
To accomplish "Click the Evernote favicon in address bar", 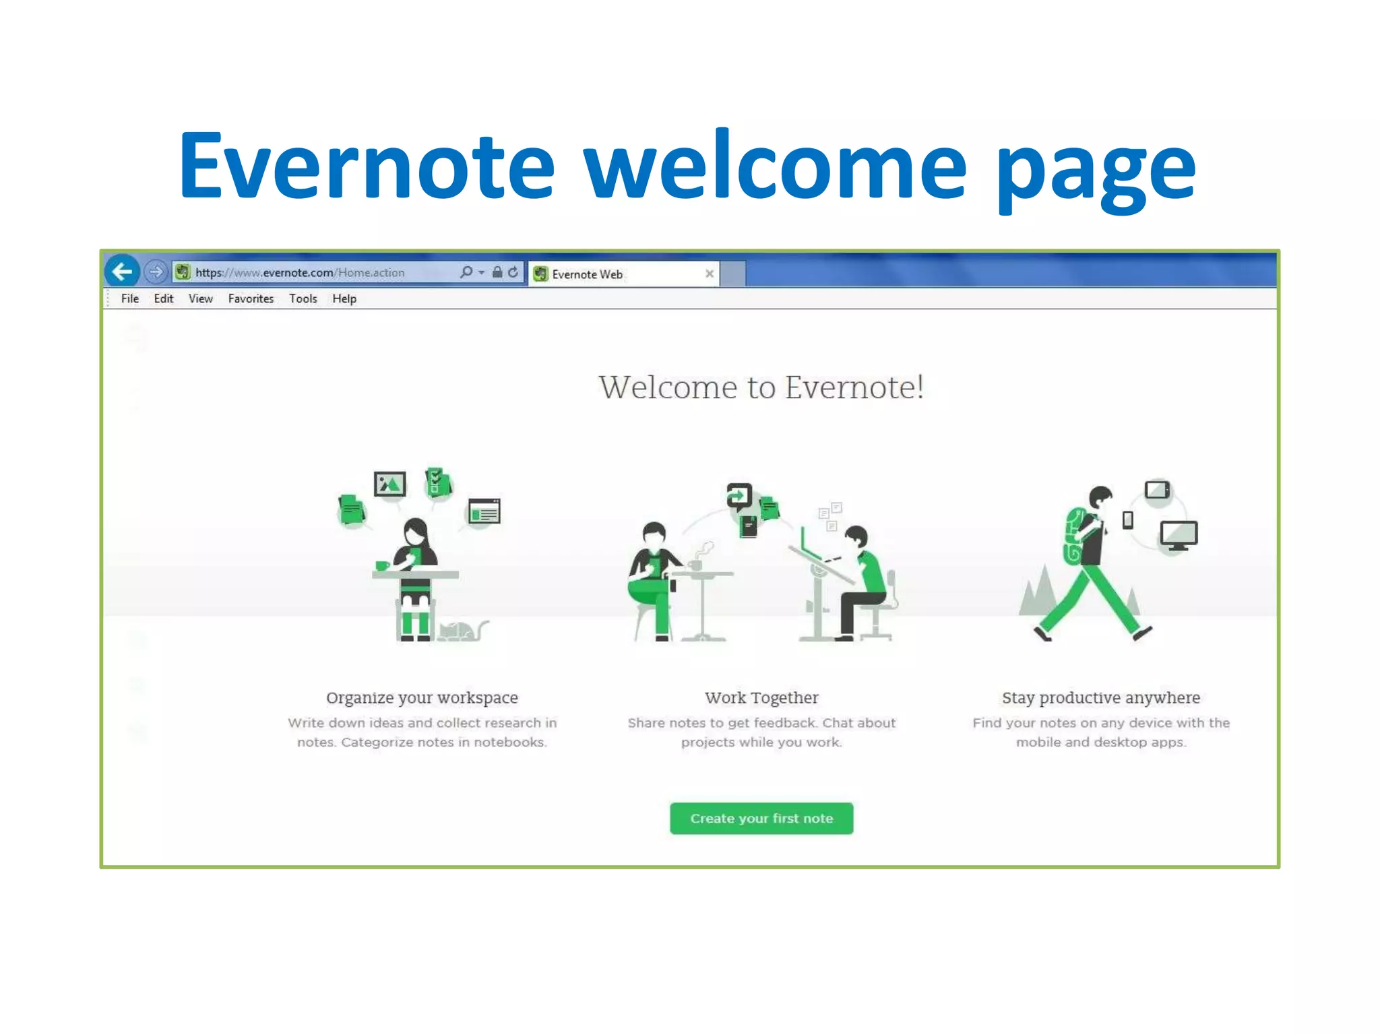I will [x=183, y=272].
